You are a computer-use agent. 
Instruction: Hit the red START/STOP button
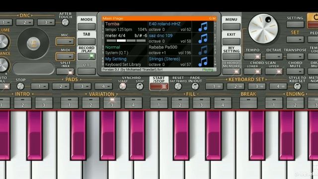[159, 87]
